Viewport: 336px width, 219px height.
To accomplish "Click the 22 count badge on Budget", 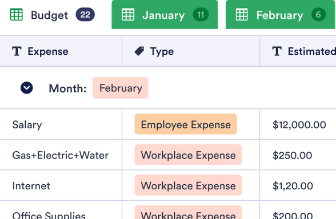I will (85, 15).
